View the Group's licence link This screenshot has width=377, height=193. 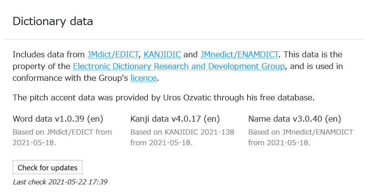[144, 78]
